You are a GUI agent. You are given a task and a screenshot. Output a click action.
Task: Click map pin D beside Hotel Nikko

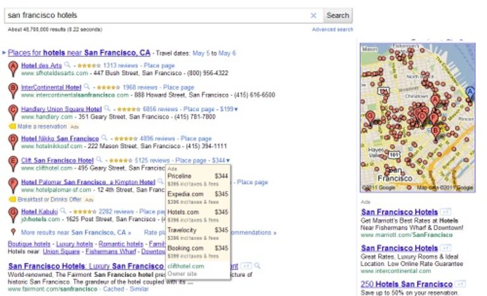pyautogui.click(x=13, y=142)
